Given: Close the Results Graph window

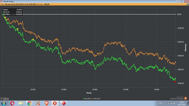Looking at the screenshot, I should point(186,1).
